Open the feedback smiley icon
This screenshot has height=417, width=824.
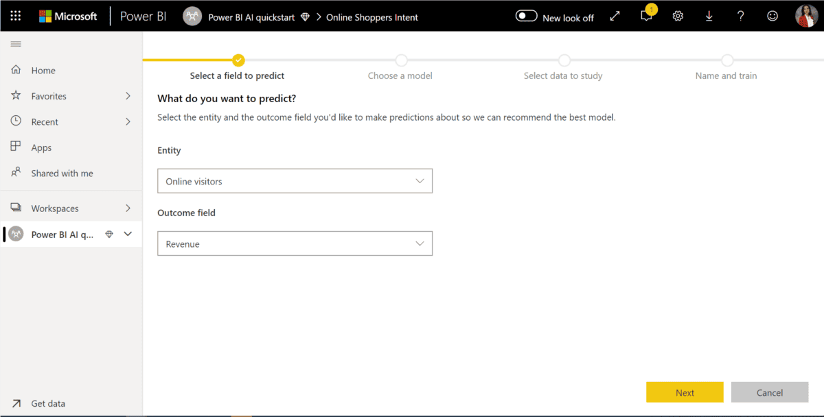(772, 16)
